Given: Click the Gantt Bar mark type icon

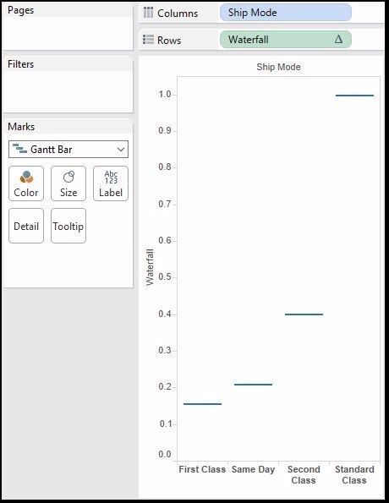Looking at the screenshot, I should point(19,149).
